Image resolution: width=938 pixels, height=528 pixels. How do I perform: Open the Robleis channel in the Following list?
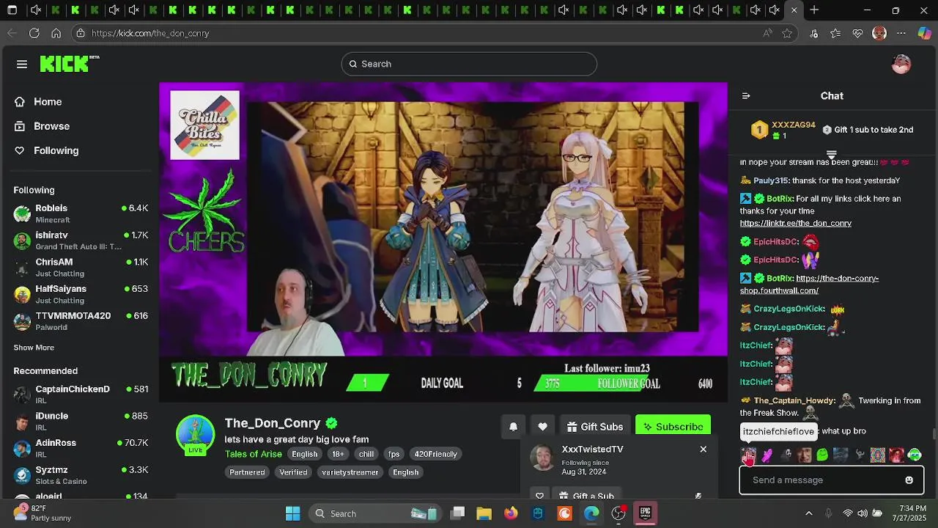point(81,213)
